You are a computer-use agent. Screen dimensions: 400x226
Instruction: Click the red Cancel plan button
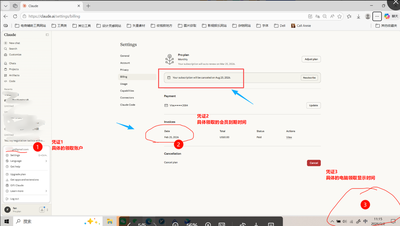pyautogui.click(x=314, y=163)
